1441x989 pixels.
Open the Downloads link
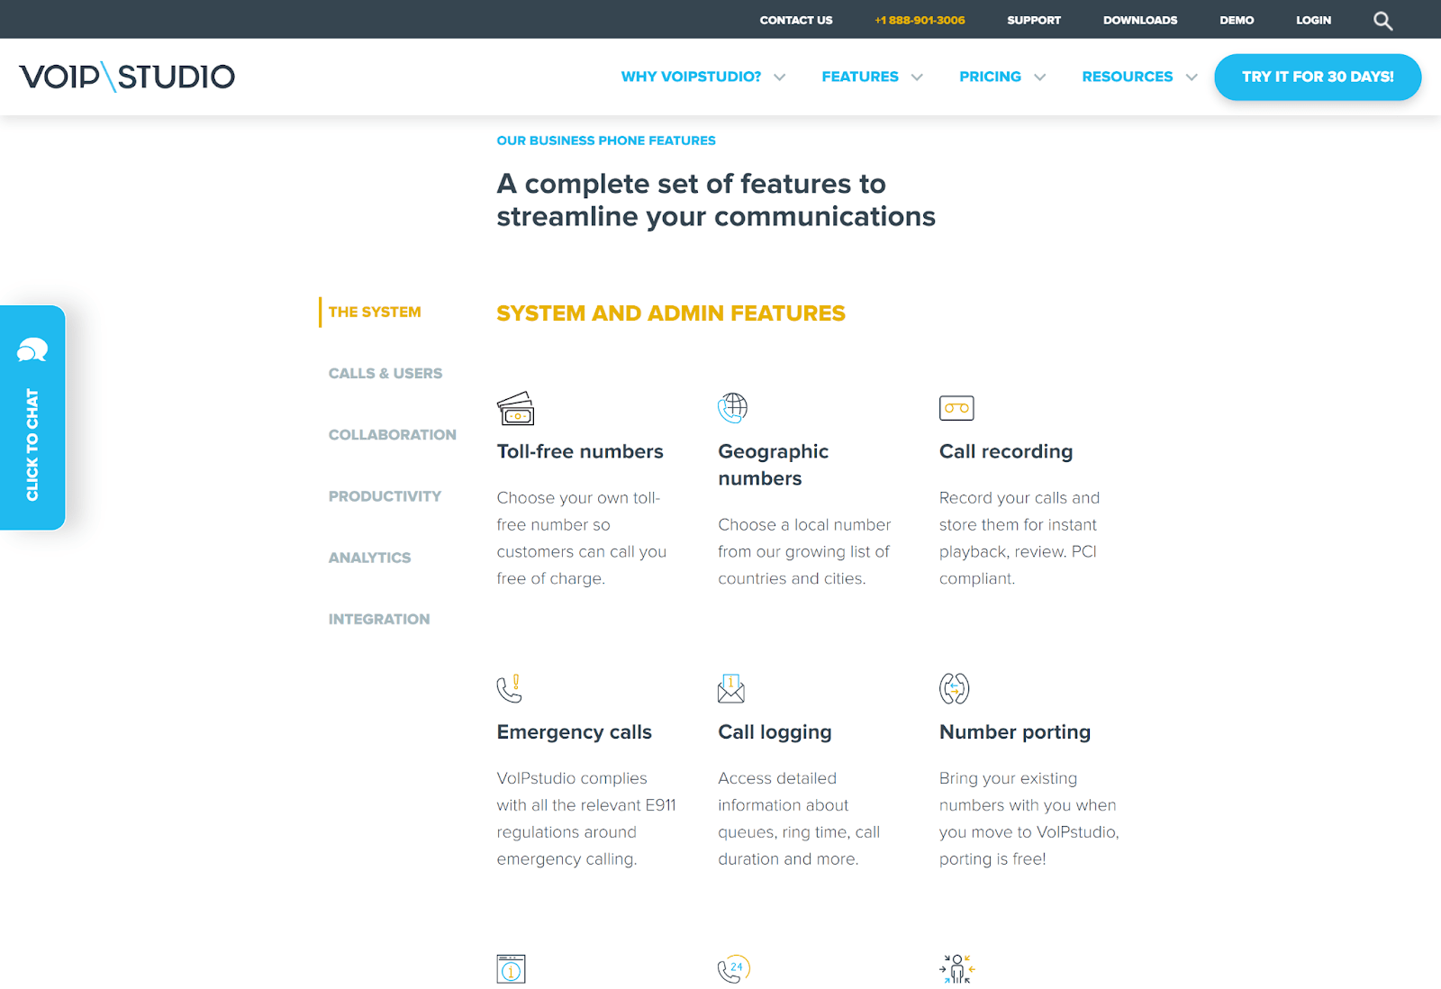coord(1140,20)
